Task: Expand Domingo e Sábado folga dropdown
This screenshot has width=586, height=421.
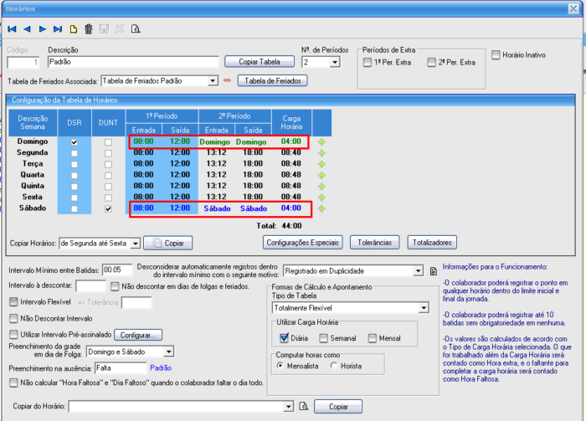Action: pyautogui.click(x=168, y=352)
